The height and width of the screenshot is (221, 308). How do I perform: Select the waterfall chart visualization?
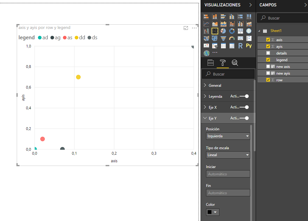coord(206,31)
